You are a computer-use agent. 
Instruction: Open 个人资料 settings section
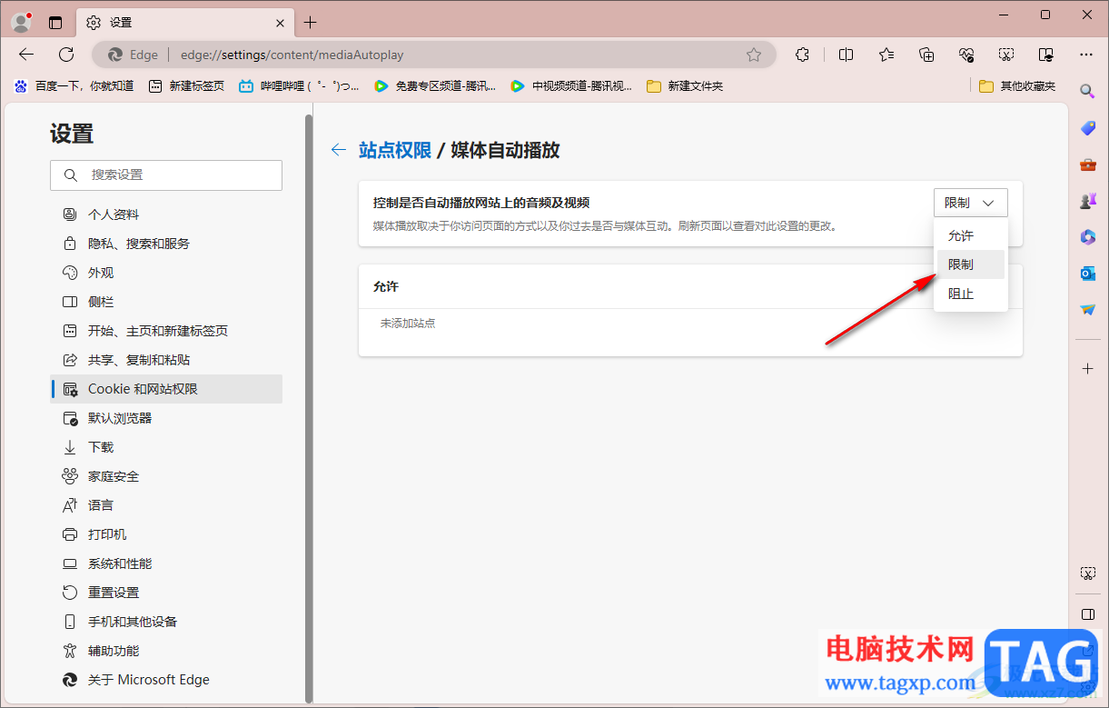click(166, 214)
